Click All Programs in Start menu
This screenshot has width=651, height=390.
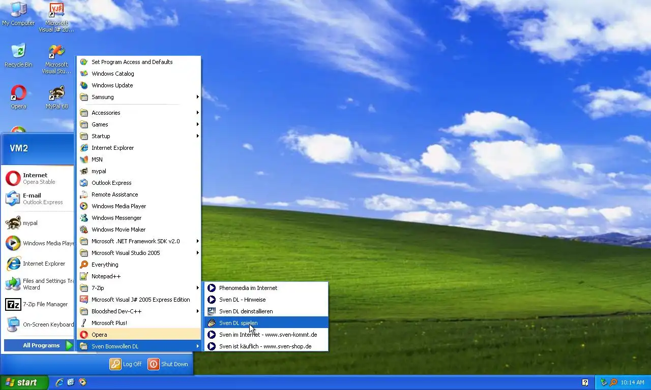[39, 345]
